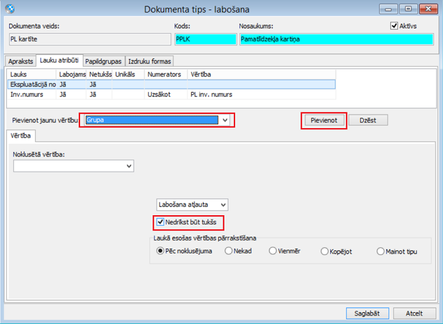
Task: Click the Lauks column header
Action: click(x=32, y=75)
